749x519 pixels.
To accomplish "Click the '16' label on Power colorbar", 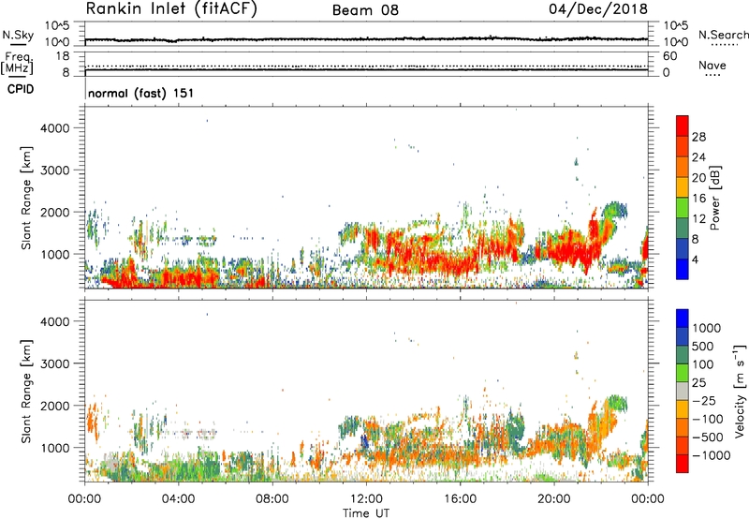I will point(698,199).
